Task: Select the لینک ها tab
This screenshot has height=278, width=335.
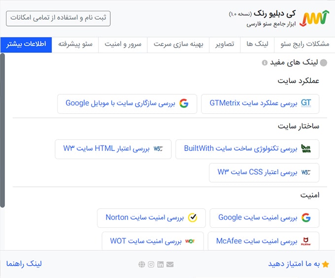Action: pyautogui.click(x=257, y=45)
